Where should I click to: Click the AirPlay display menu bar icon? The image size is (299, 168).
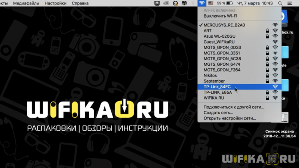tap(184, 3)
